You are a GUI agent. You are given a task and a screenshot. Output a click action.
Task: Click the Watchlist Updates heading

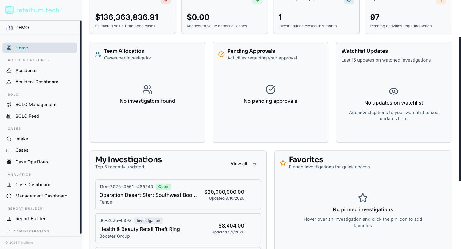tap(365, 51)
